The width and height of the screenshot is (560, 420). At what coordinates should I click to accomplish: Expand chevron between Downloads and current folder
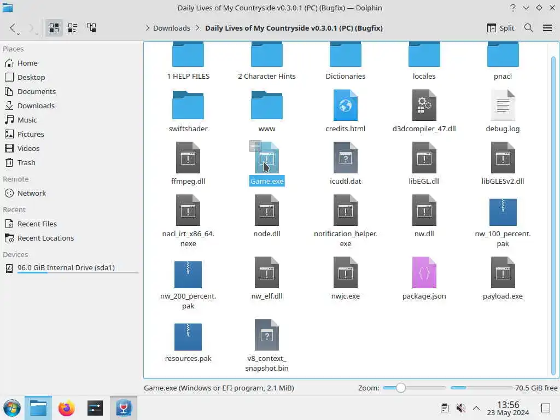click(x=197, y=28)
